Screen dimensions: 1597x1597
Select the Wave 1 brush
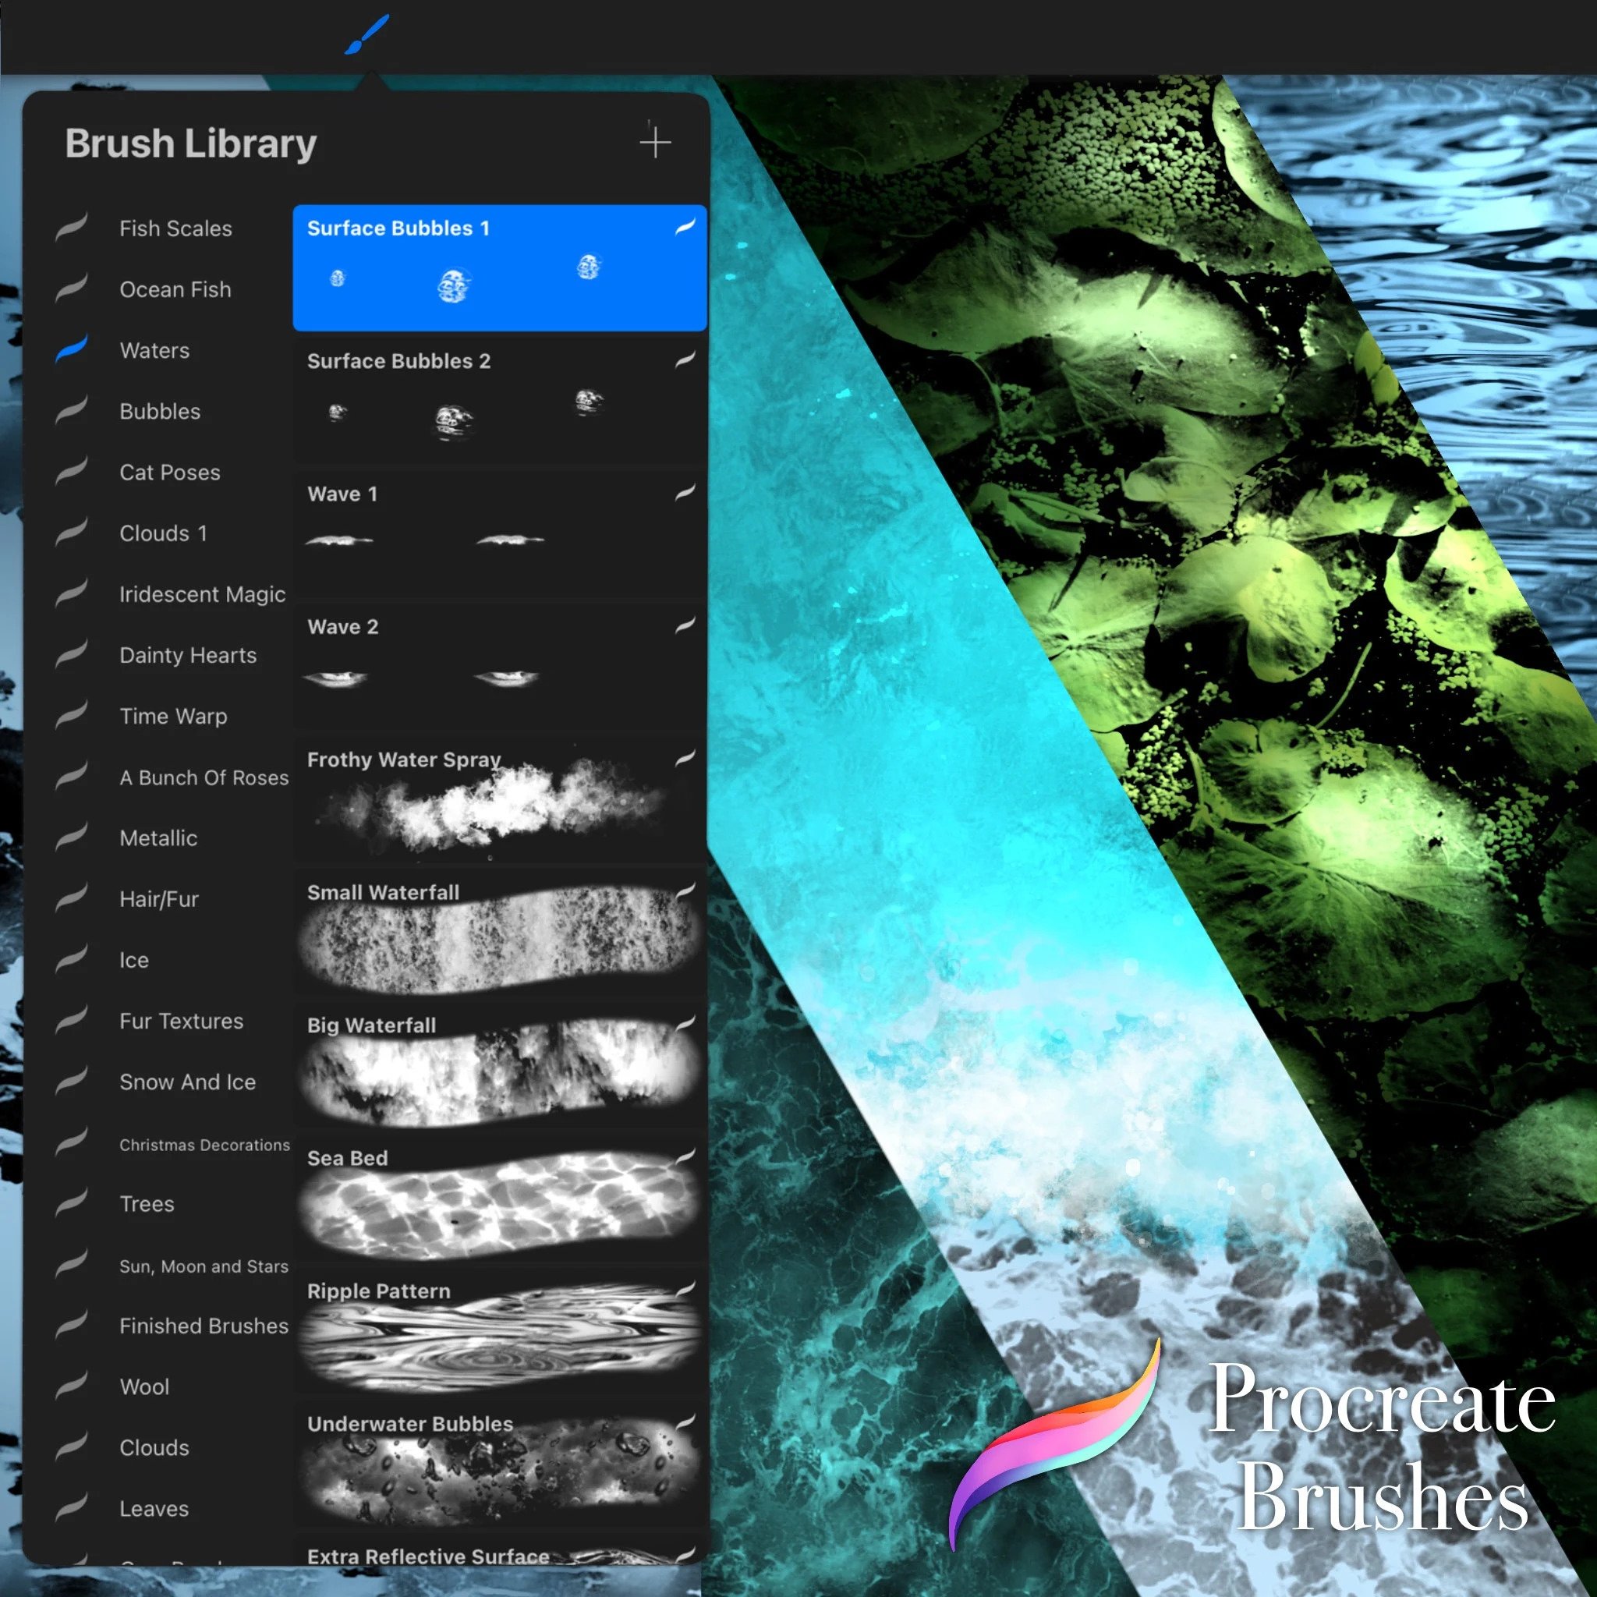499,533
